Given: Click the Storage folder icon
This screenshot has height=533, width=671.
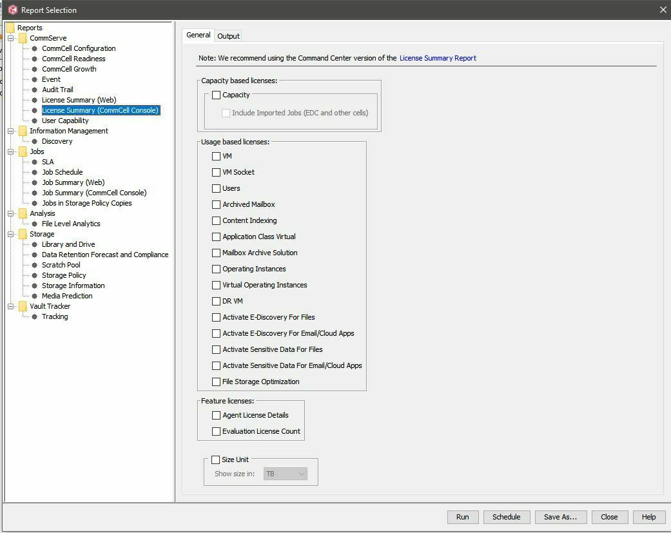Looking at the screenshot, I should [x=23, y=234].
